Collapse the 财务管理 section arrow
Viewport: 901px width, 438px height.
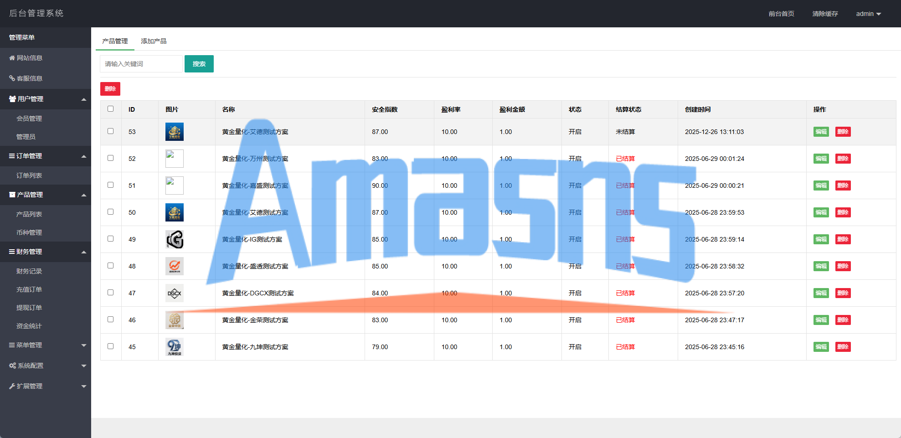(84, 252)
